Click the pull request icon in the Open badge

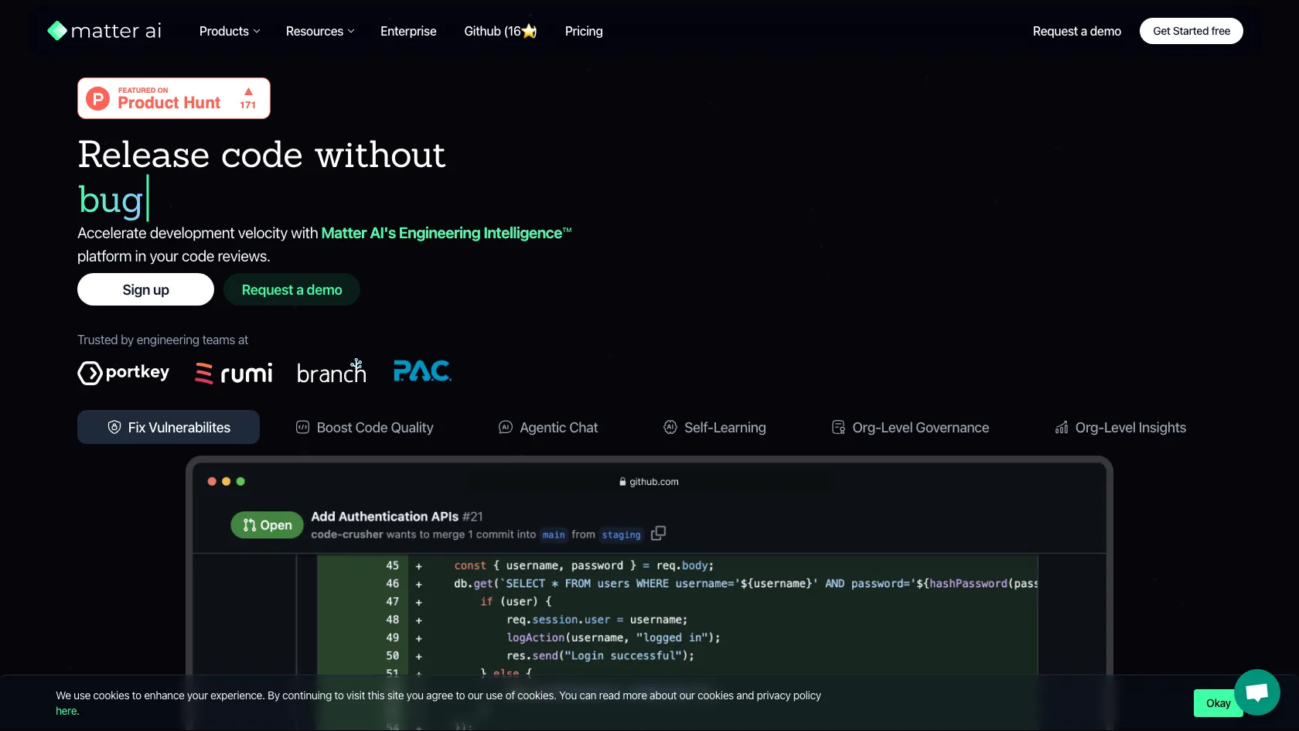coord(249,525)
